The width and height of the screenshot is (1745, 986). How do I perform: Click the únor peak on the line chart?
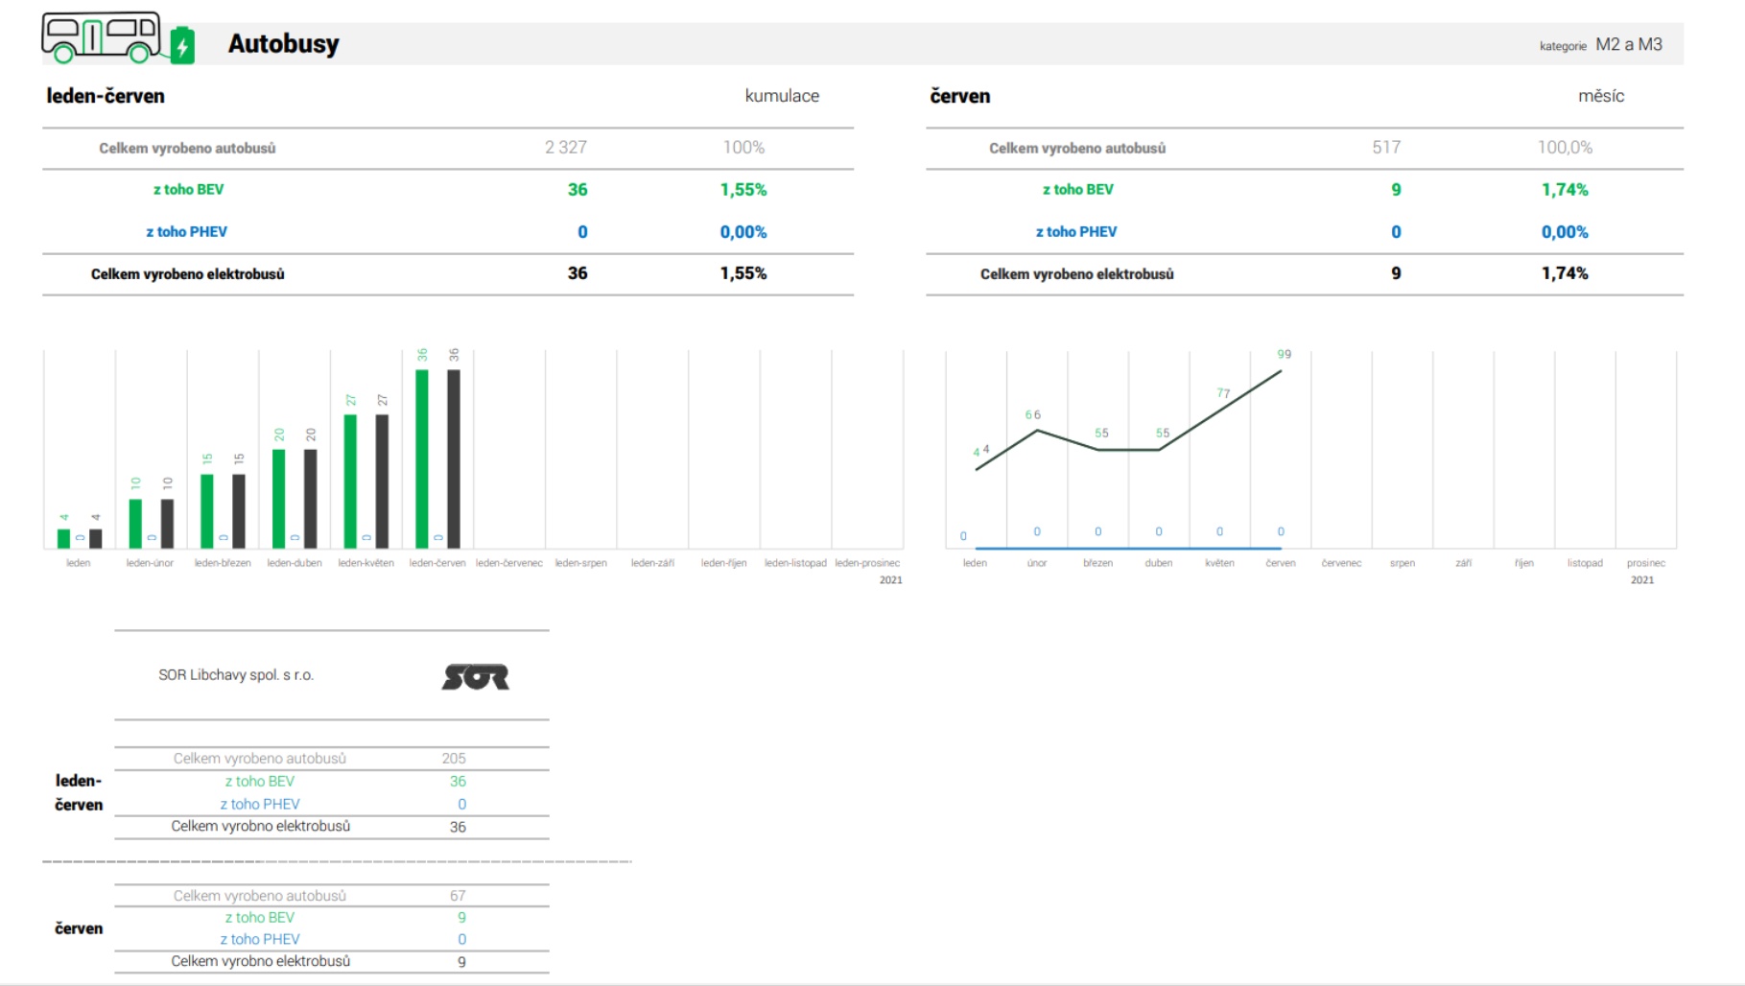click(x=1037, y=431)
